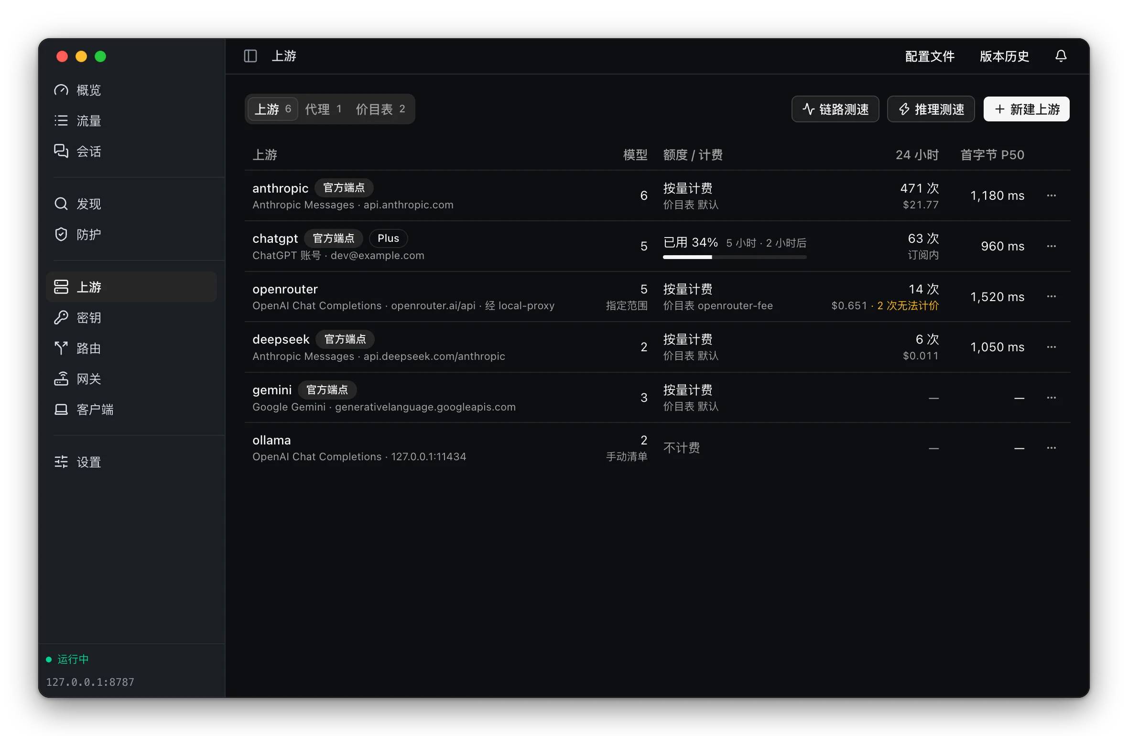Run 推理测速 inference test
This screenshot has width=1128, height=736.
[931, 109]
